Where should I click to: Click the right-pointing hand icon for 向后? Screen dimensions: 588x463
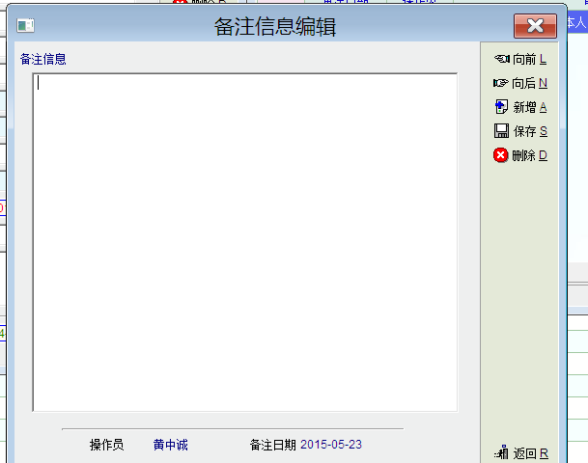[x=501, y=83]
